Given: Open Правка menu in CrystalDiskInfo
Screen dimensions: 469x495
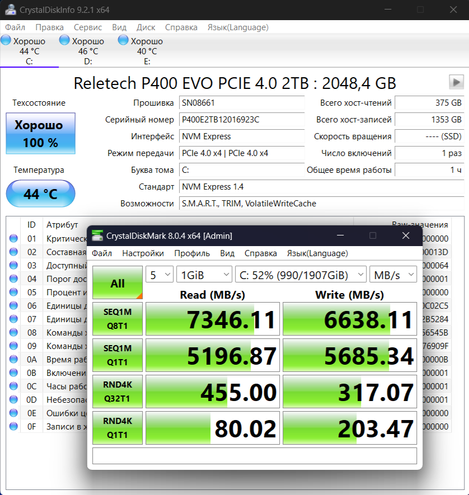Looking at the screenshot, I should click(x=49, y=27).
